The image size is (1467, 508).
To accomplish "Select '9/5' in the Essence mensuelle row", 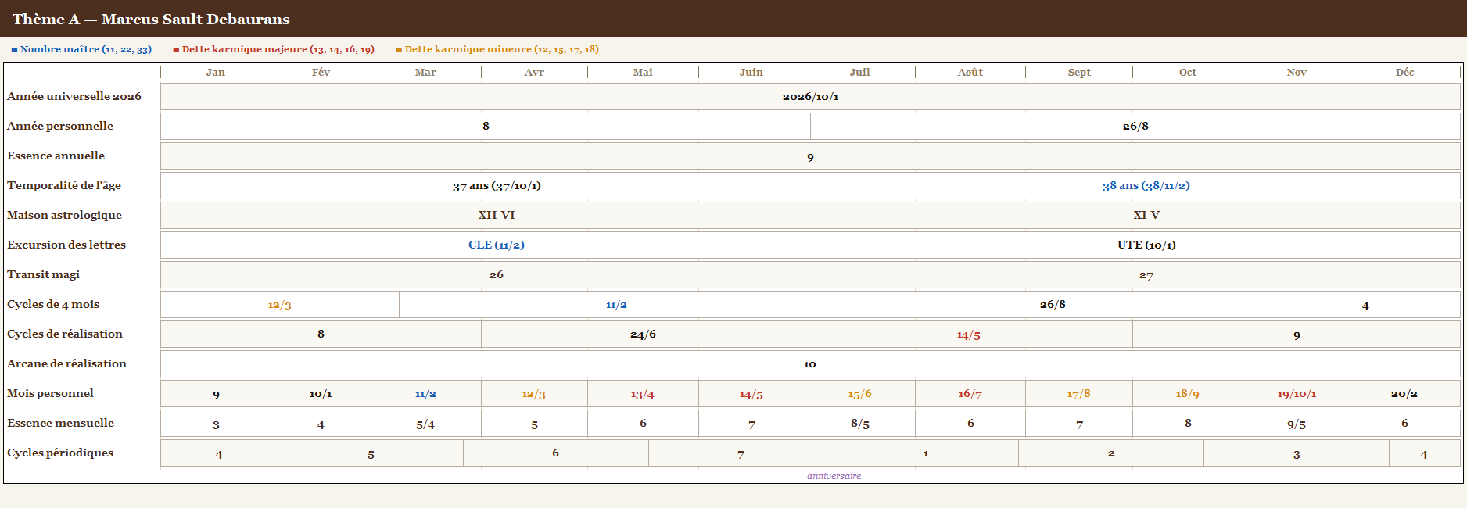I will coord(1297,424).
